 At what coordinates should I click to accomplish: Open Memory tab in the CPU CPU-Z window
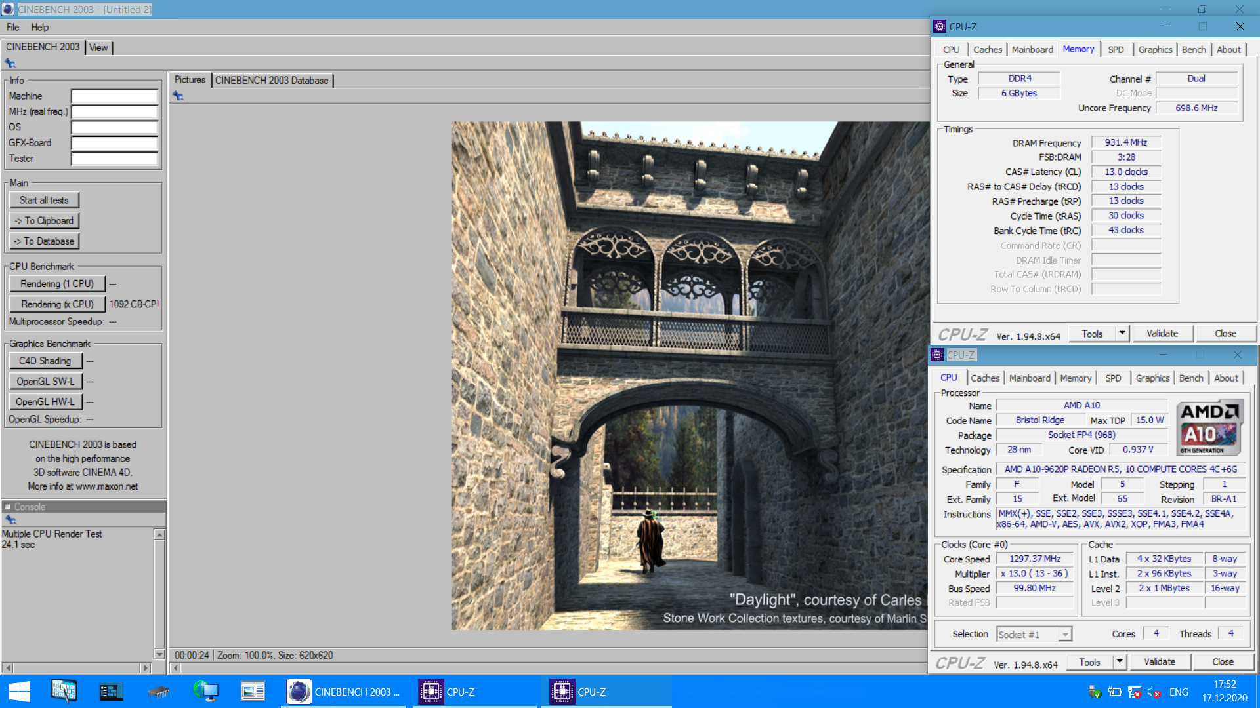pyautogui.click(x=1076, y=378)
